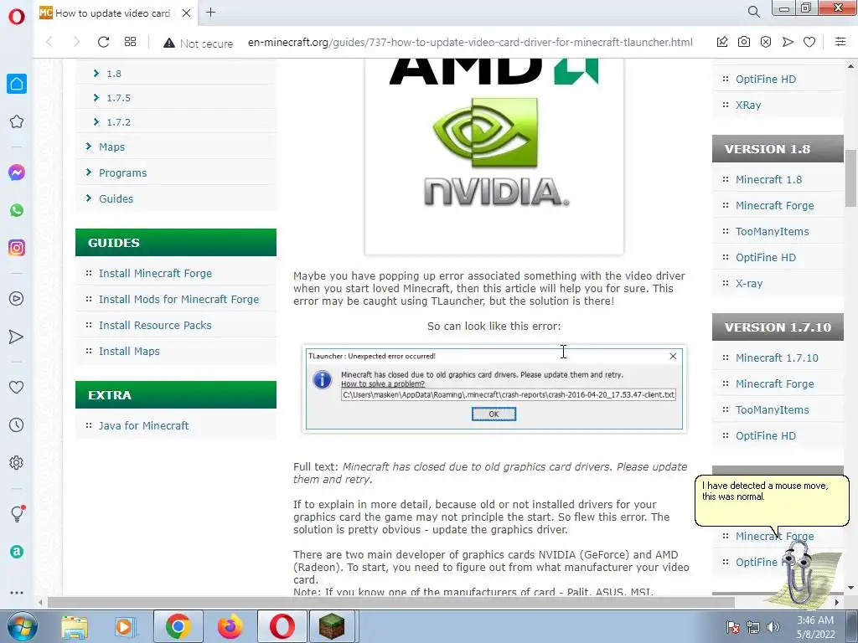Screen dimensions: 858x643
Task: Open a new tab
Action: tap(210, 12)
